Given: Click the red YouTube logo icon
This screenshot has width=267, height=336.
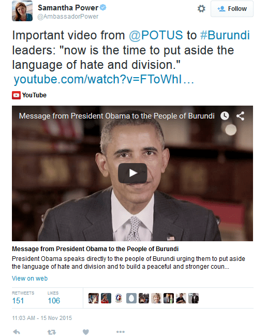Looking at the screenshot, I should [16, 95].
